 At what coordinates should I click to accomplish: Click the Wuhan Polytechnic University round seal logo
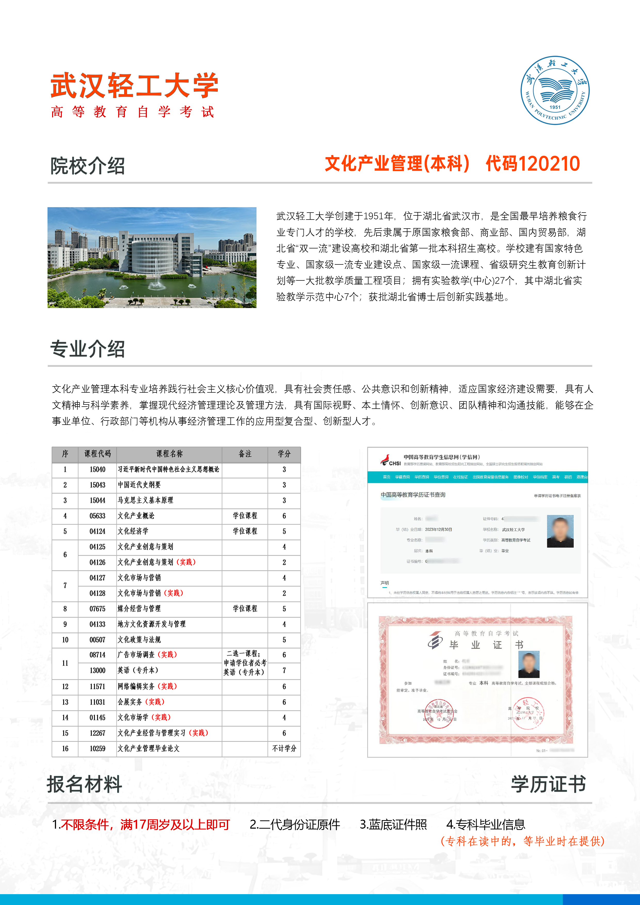click(x=555, y=90)
